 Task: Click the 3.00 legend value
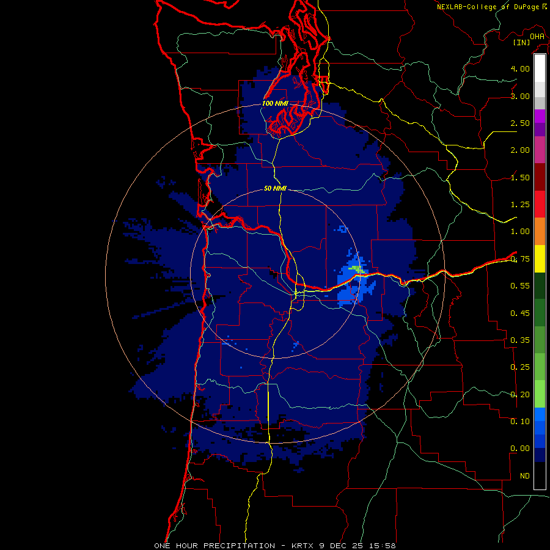coord(520,96)
